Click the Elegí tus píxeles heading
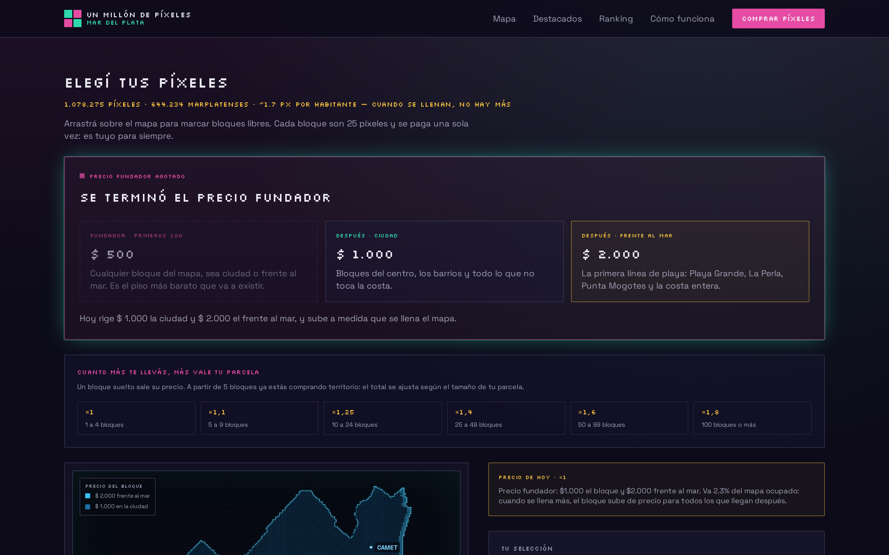Viewport: 889px width, 555px height. [x=146, y=81]
